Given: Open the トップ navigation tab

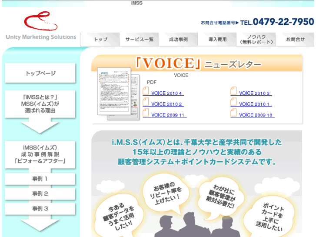Looking at the screenshot, I should pos(100,39).
